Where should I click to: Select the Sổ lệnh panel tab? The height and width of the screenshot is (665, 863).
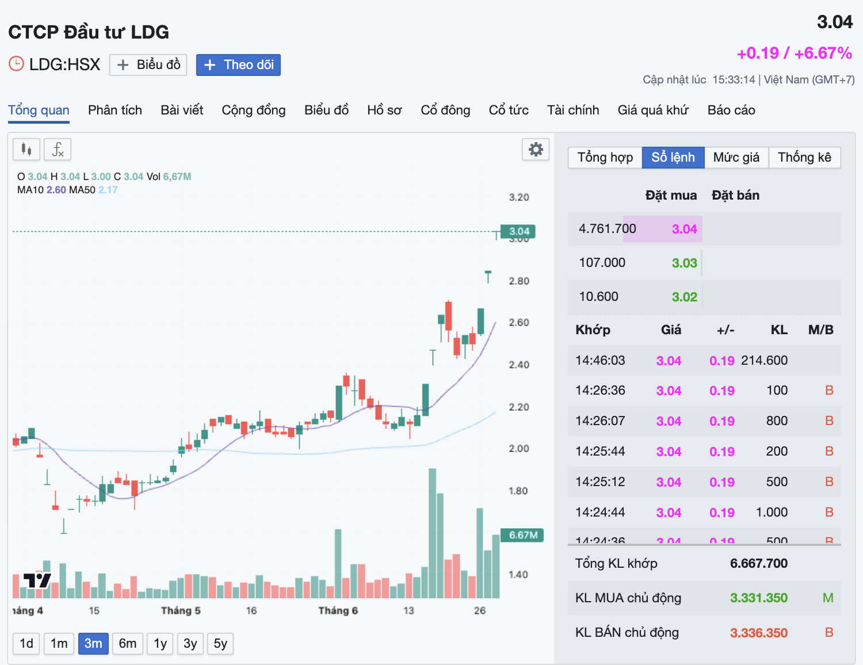(673, 157)
